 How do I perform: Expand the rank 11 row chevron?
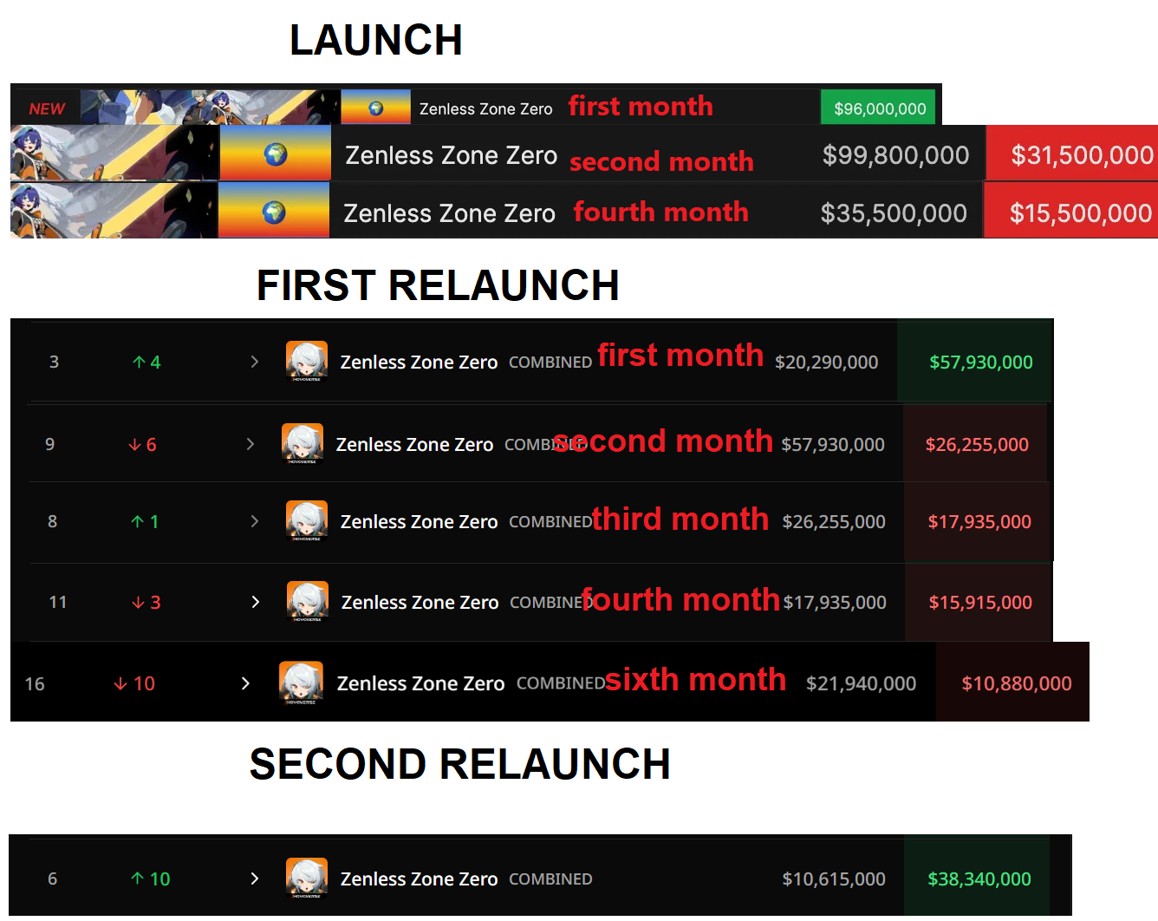click(x=256, y=602)
